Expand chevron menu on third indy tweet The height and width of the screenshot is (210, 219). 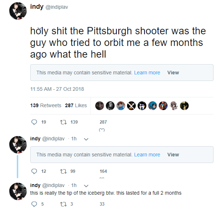tap(86, 186)
